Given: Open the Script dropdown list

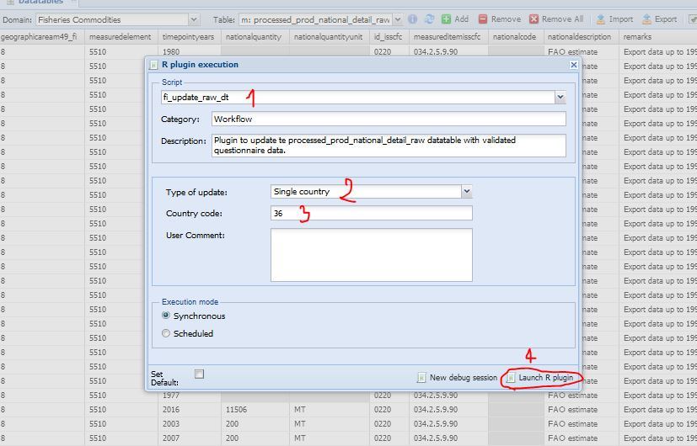Looking at the screenshot, I should click(x=560, y=98).
